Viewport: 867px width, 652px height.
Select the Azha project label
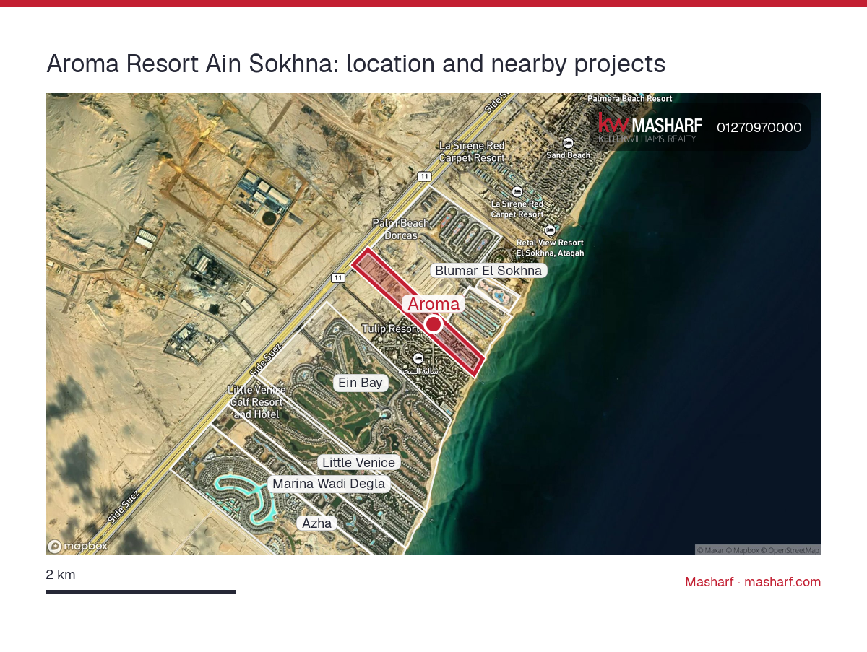coord(316,523)
